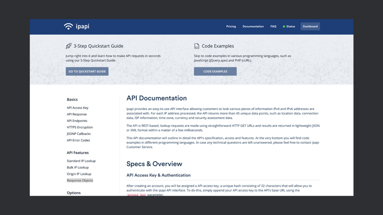This screenshot has height=215, width=383.
Task: Click the CODE EXAMPLES button
Action: (x=215, y=71)
